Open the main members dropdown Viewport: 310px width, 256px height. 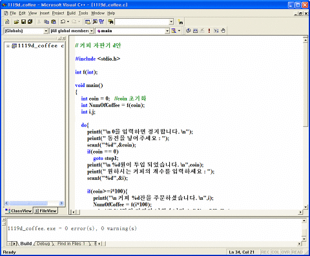167,31
